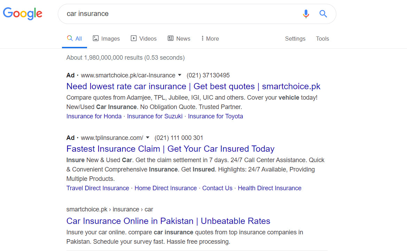Open the Videos tab play icon

134,38
